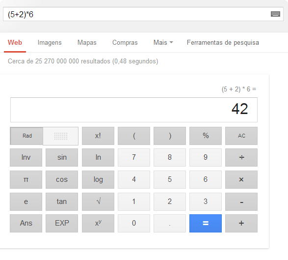
Task: Click digit 0 on calculator
Action: pyautogui.click(x=134, y=223)
